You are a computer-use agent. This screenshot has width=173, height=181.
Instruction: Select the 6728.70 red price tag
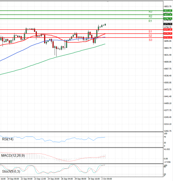[168, 33]
